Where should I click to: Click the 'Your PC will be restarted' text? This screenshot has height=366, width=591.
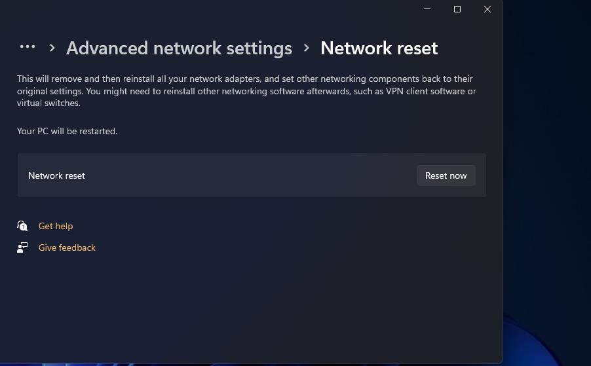pos(67,131)
